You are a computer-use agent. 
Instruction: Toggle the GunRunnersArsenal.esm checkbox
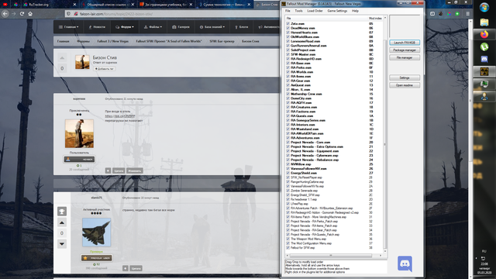click(x=288, y=46)
